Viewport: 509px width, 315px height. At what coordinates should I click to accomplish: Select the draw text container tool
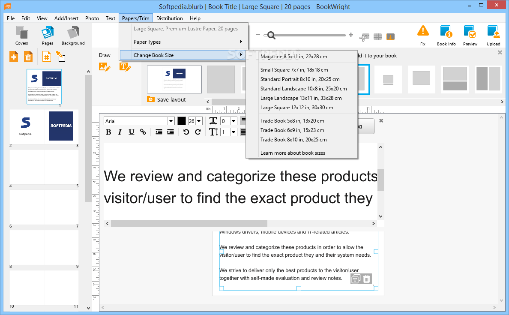click(x=125, y=67)
